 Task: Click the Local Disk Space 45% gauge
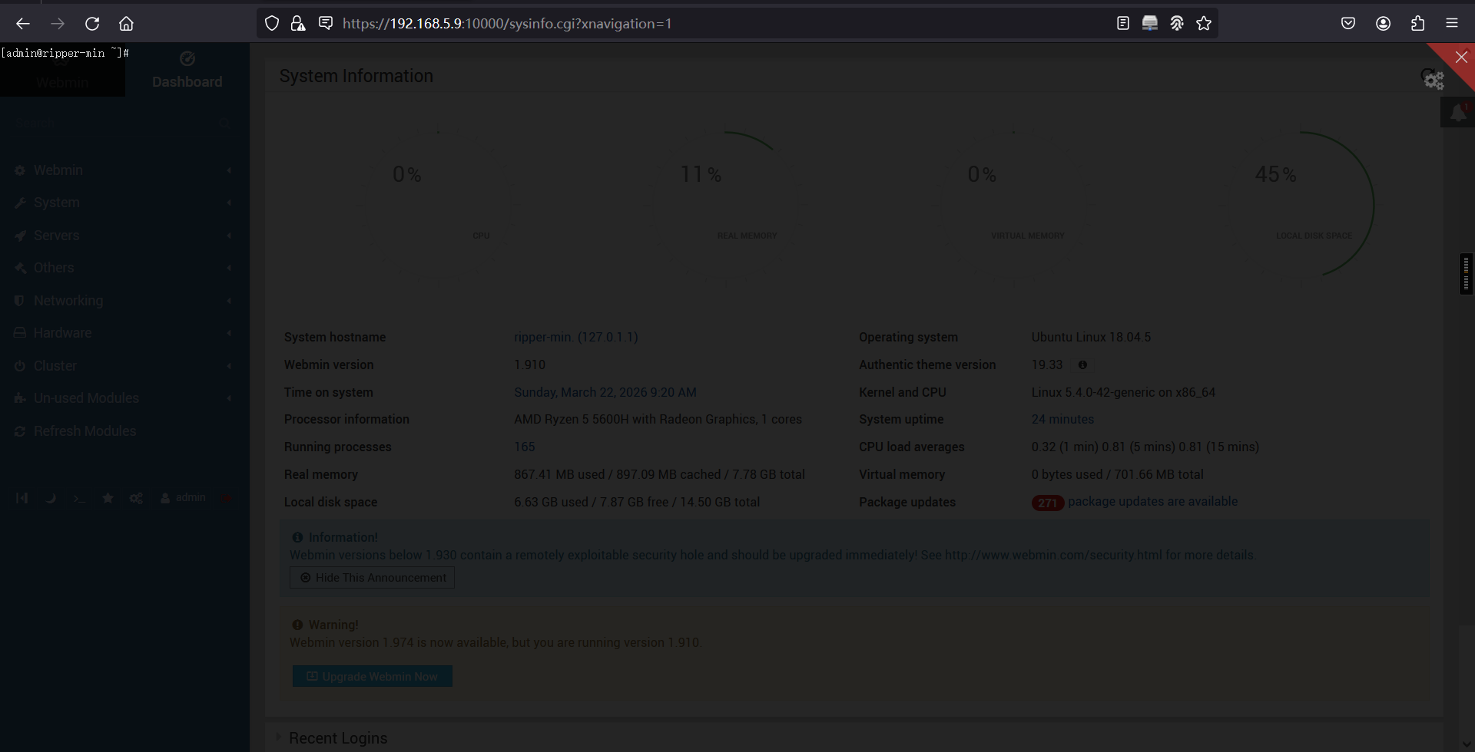1301,205
